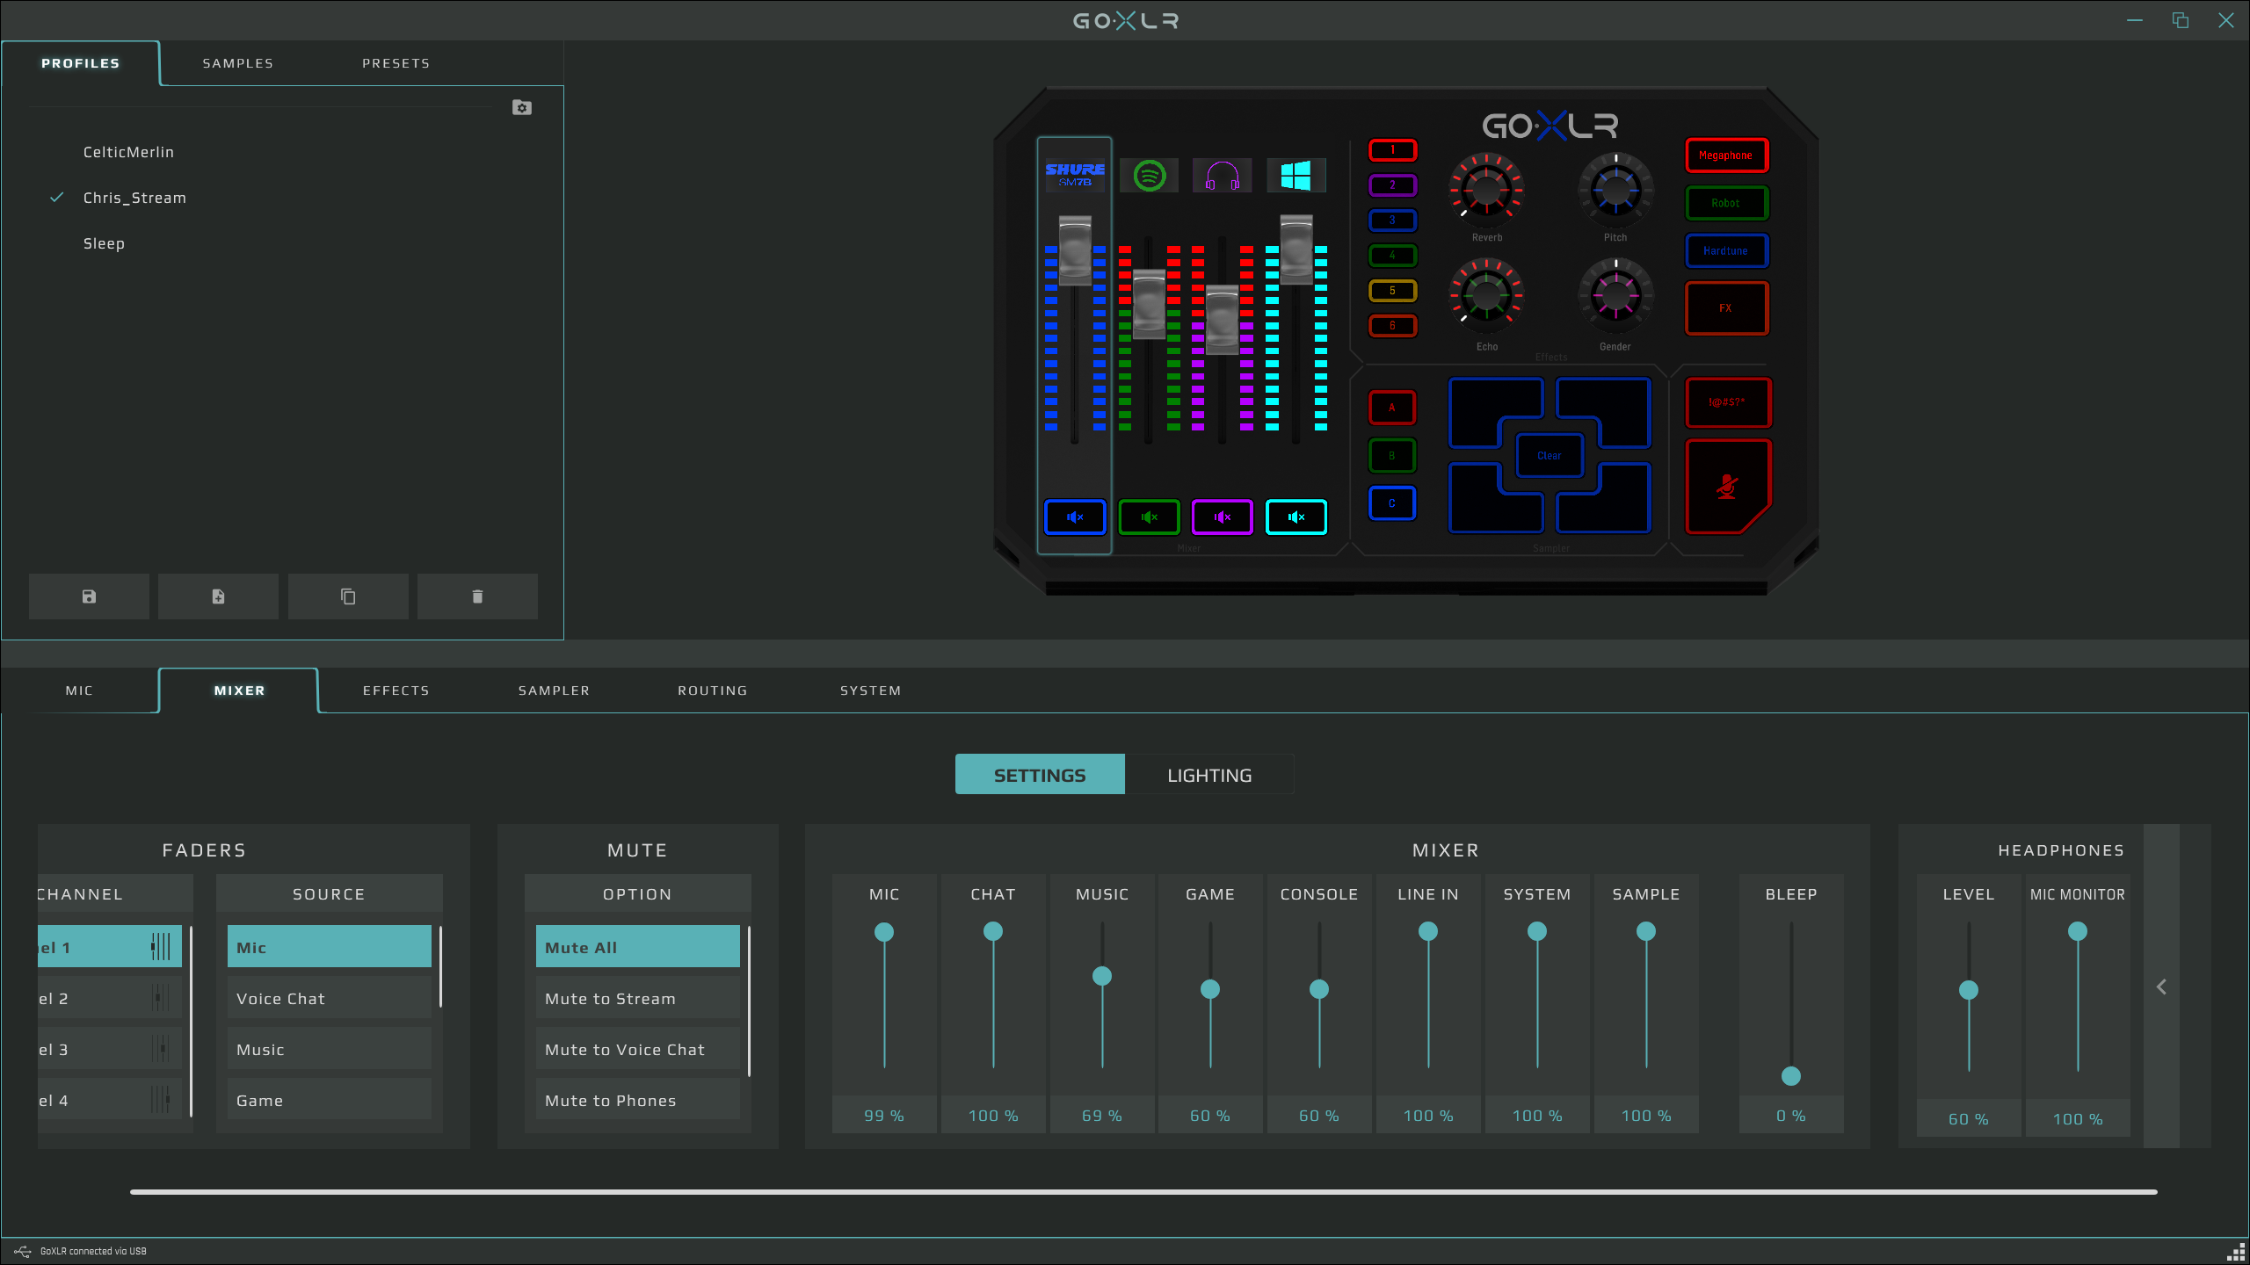
Task: Select effects preset 4 button
Action: pyautogui.click(x=1392, y=256)
